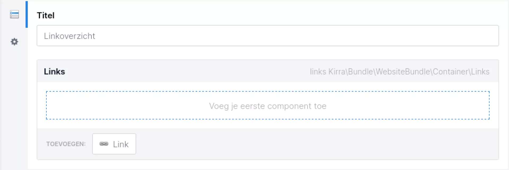Click the blue active tab indicator
This screenshot has width=509, height=170.
[x=27, y=14]
